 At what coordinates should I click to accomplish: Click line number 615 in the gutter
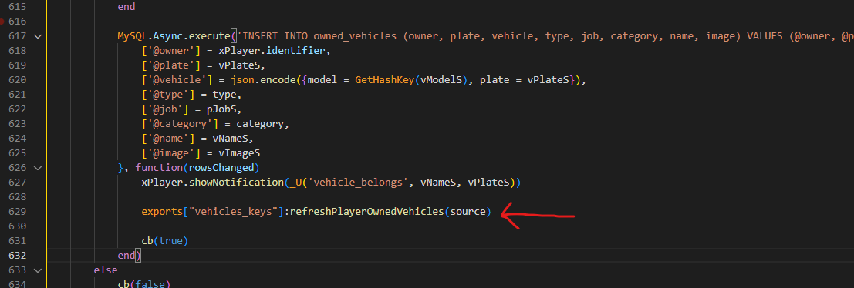tap(18, 7)
